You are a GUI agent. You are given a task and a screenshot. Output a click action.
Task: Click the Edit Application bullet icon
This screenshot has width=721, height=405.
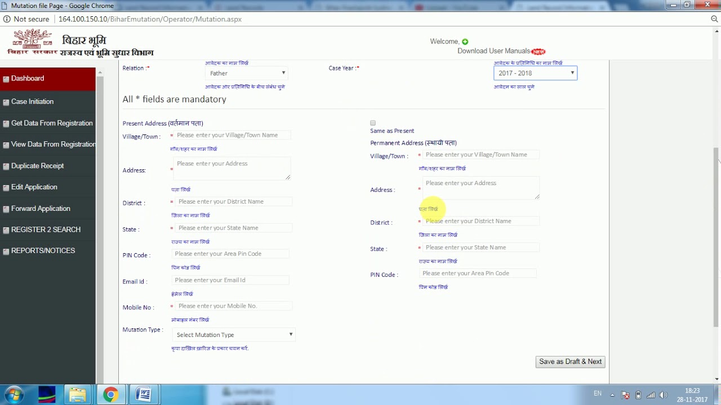(x=6, y=188)
